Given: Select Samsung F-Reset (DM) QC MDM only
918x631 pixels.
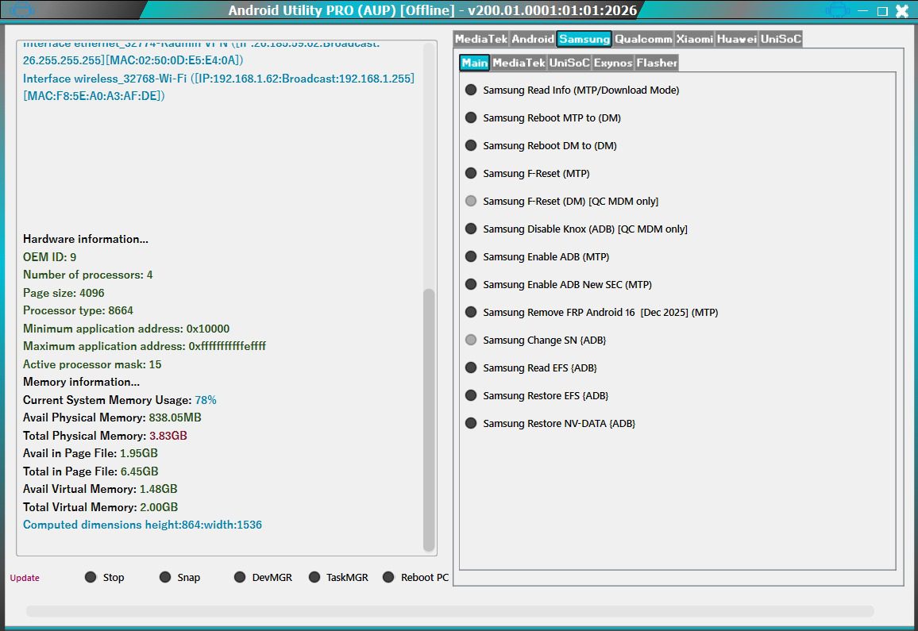Looking at the screenshot, I should (x=562, y=202).
